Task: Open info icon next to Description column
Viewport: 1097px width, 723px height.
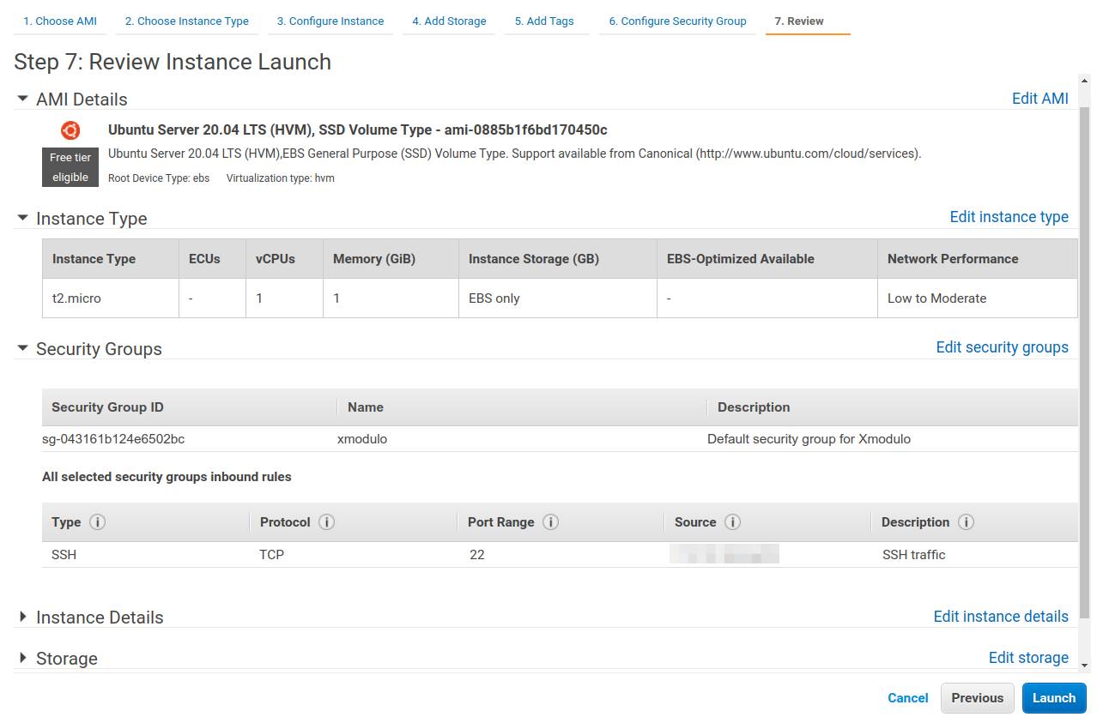Action: tap(966, 521)
